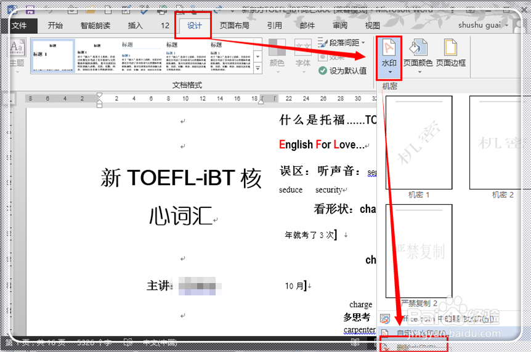
Task: Switch to the 视图 view tab
Action: pyautogui.click(x=372, y=25)
